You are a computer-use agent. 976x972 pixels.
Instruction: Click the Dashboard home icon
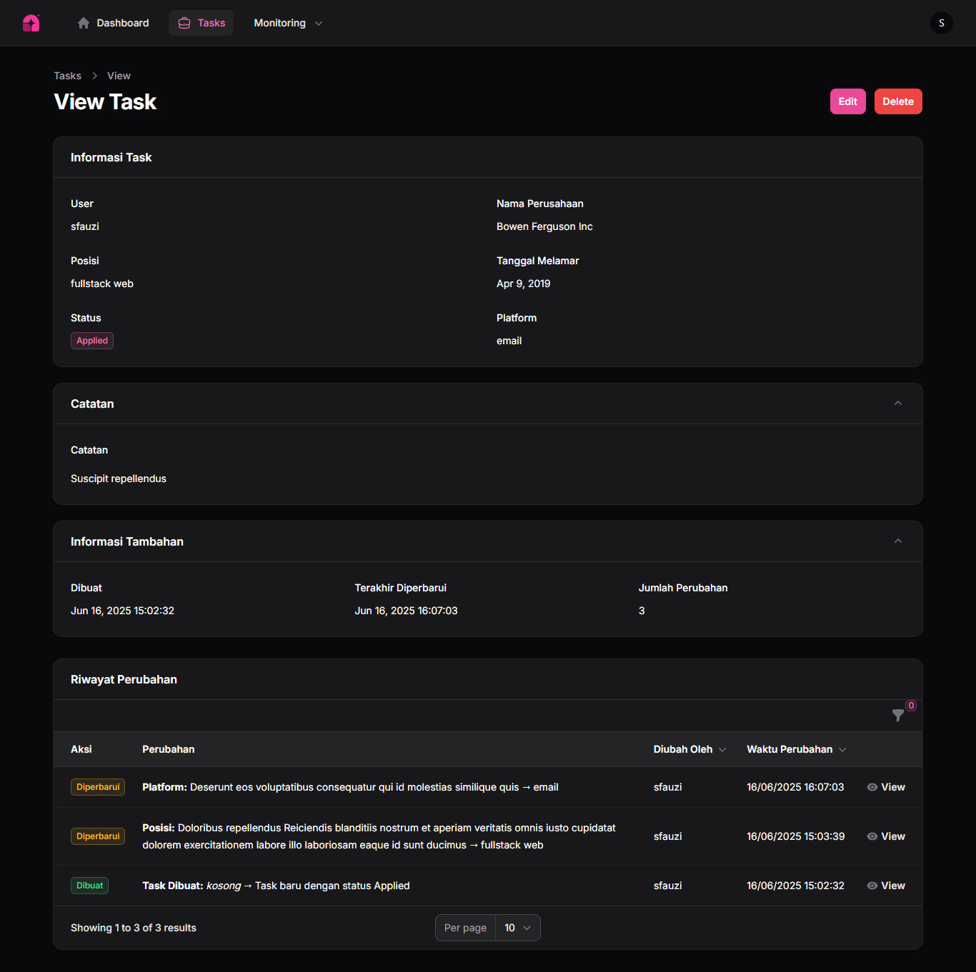84,23
